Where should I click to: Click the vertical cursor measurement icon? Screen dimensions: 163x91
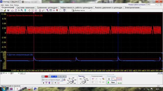[x=16, y=10]
